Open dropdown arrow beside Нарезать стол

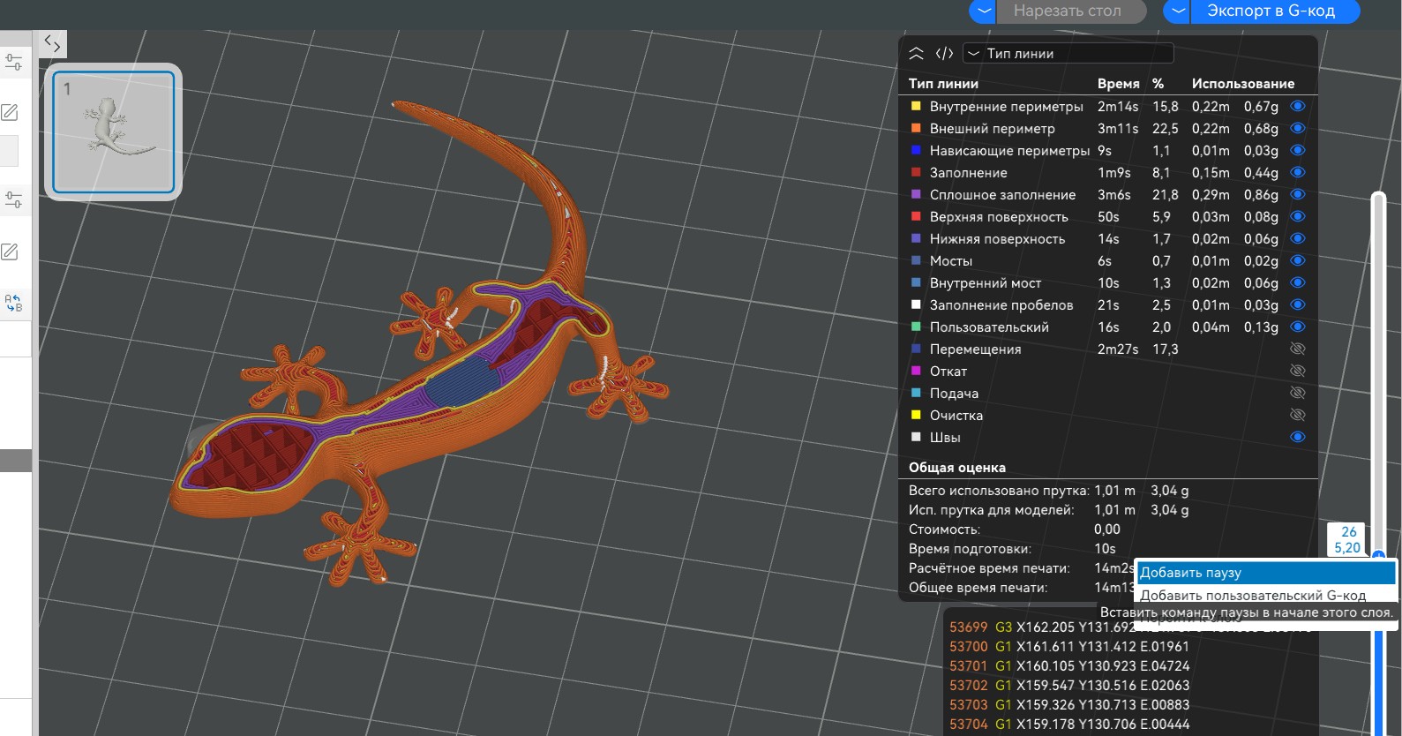[x=983, y=11]
